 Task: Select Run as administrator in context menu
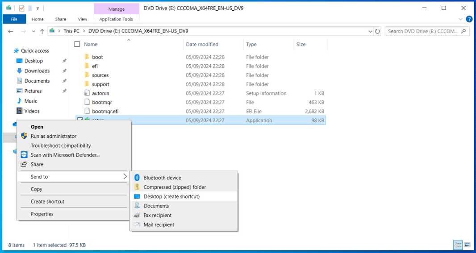[53, 136]
